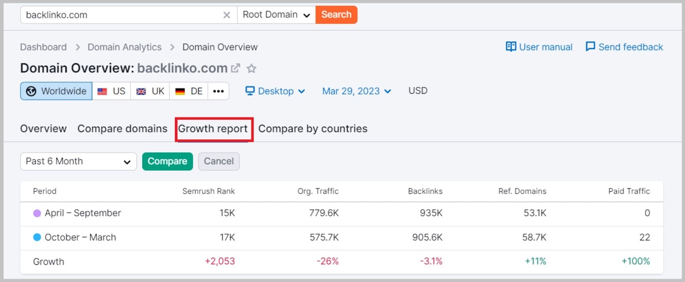Click the Domain Overview: backlinko.com heading

124,68
